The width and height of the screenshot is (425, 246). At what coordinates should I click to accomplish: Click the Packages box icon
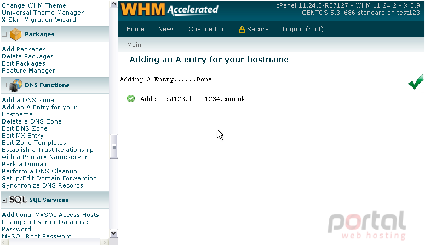tap(15, 34)
